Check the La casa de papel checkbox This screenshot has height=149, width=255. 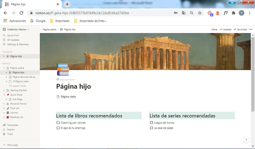151,128
